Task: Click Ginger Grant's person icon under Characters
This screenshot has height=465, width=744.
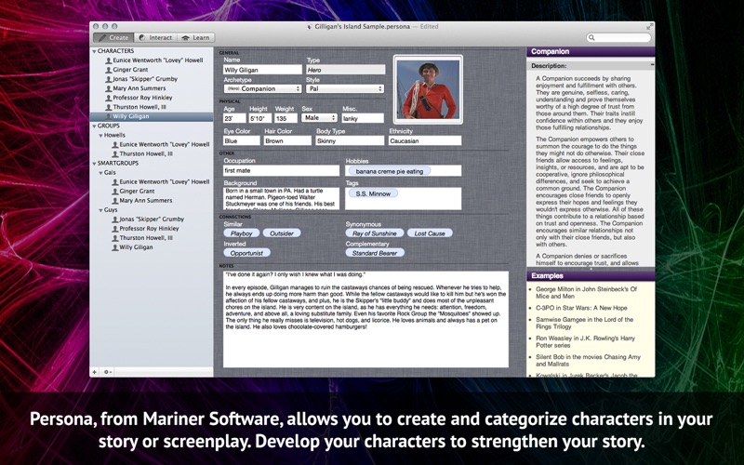Action: point(109,70)
